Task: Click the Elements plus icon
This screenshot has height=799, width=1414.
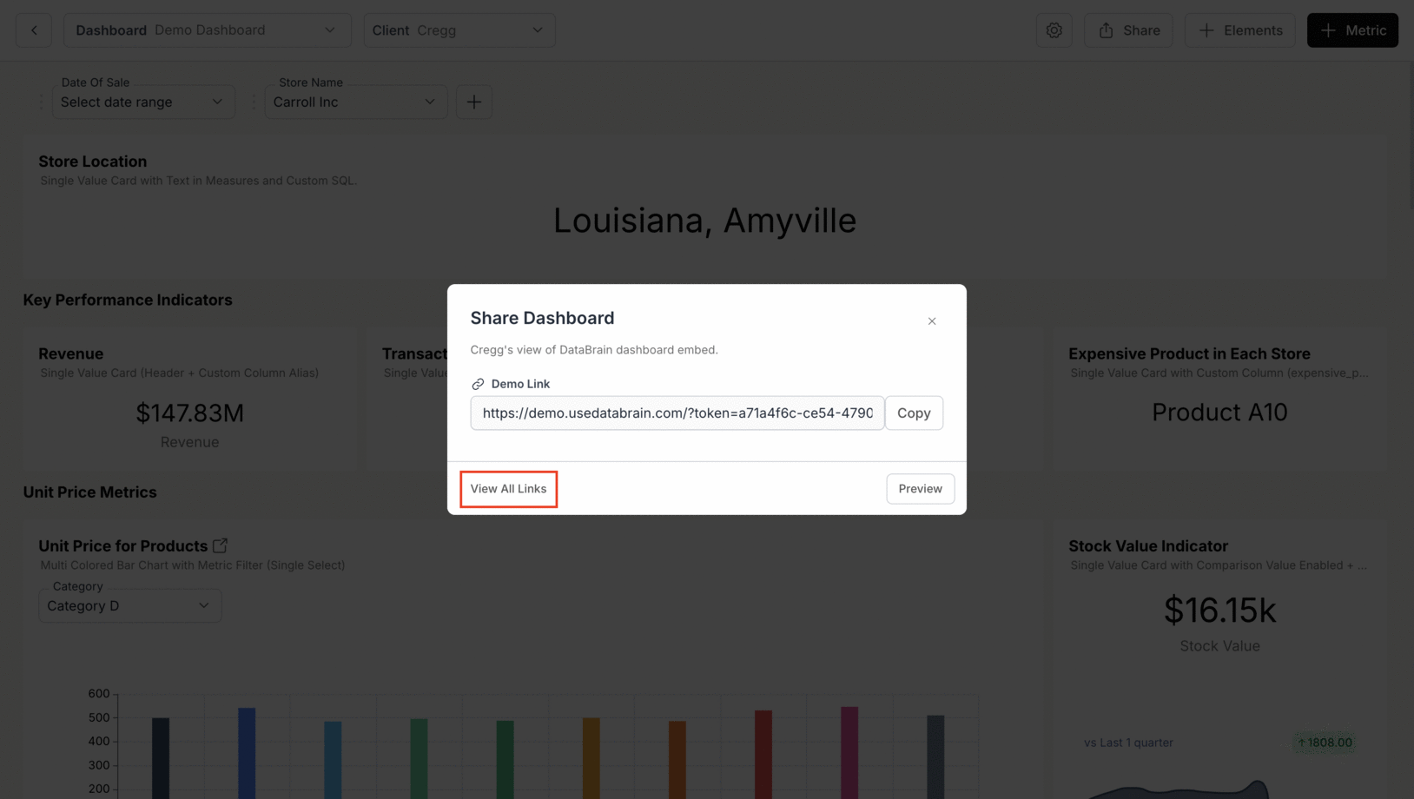Action: pyautogui.click(x=1206, y=30)
